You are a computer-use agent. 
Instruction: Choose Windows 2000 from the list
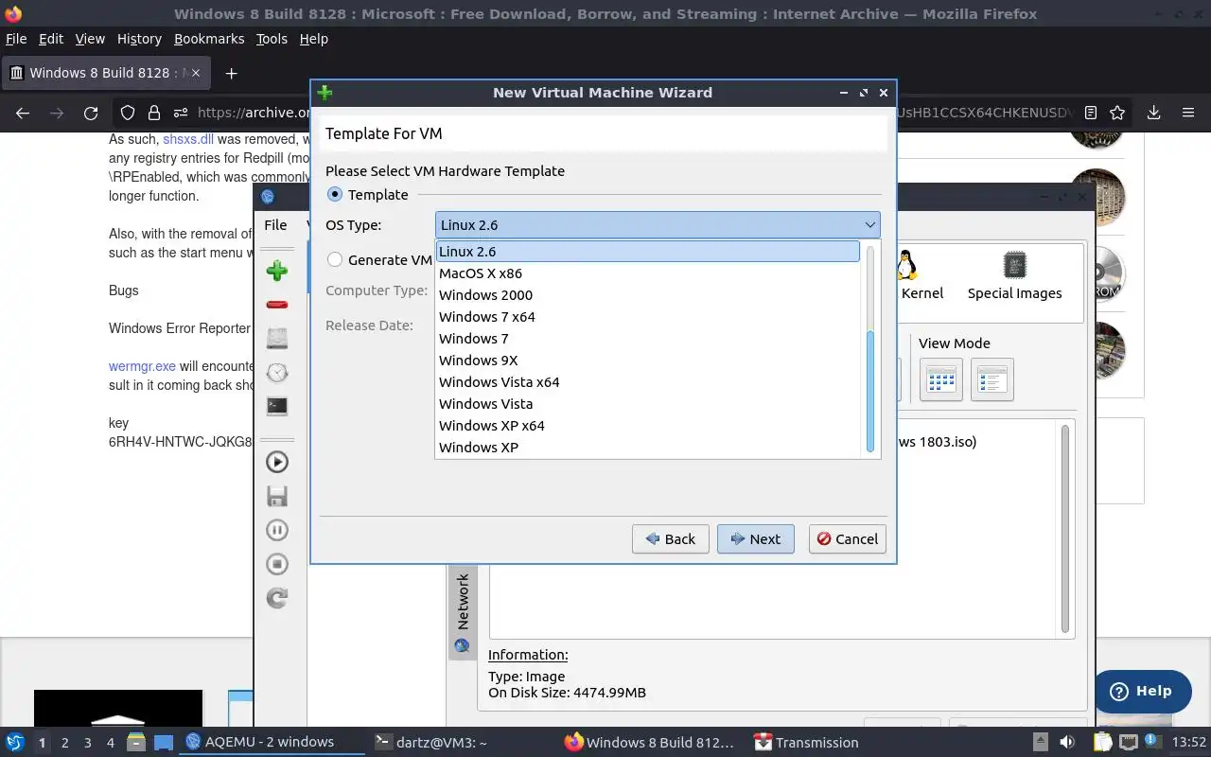648,295
